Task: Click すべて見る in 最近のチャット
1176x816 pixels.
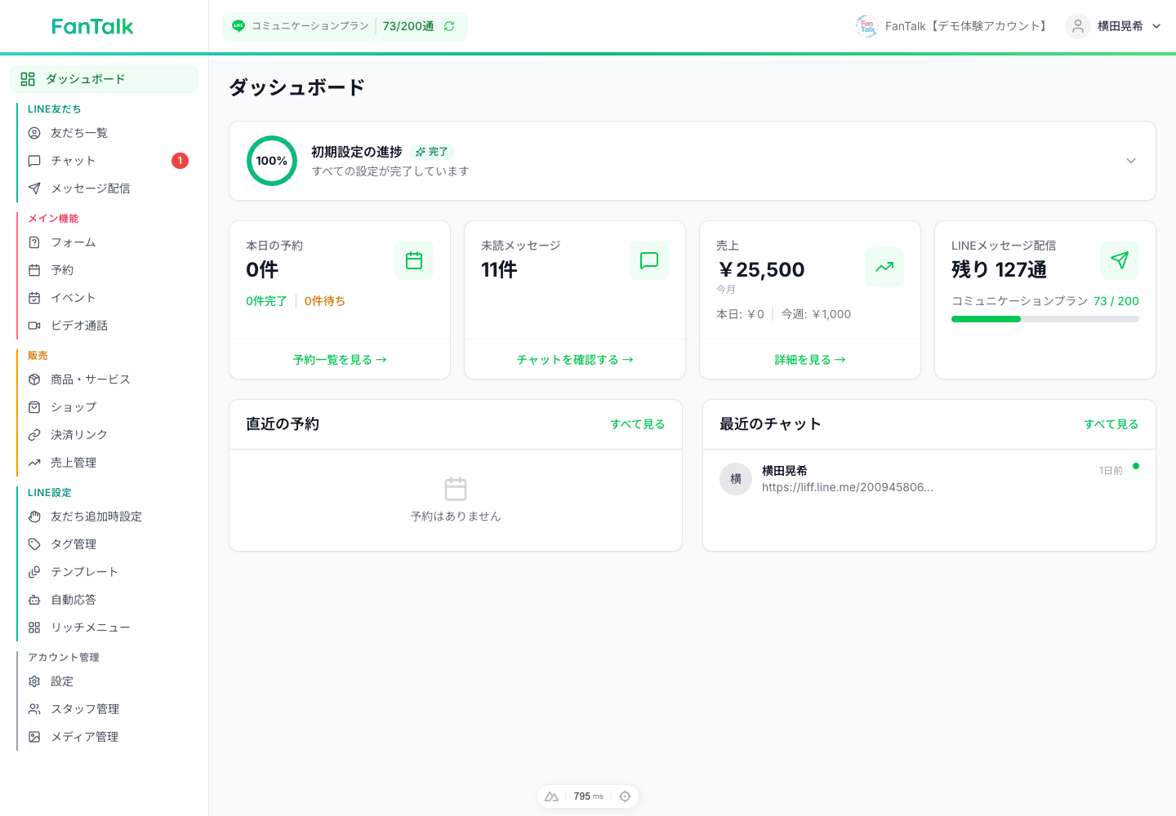Action: (x=1111, y=424)
